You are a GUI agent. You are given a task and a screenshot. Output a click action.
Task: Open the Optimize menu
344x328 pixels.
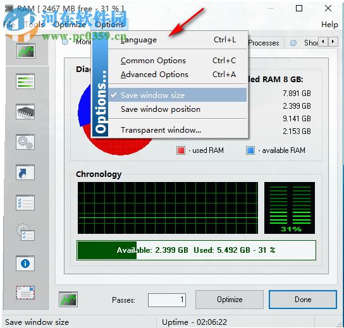(x=70, y=25)
